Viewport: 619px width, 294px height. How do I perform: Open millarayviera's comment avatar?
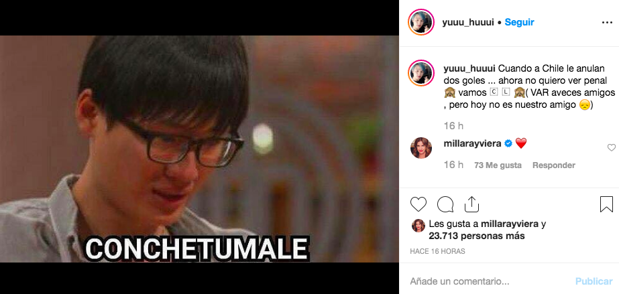(x=421, y=148)
